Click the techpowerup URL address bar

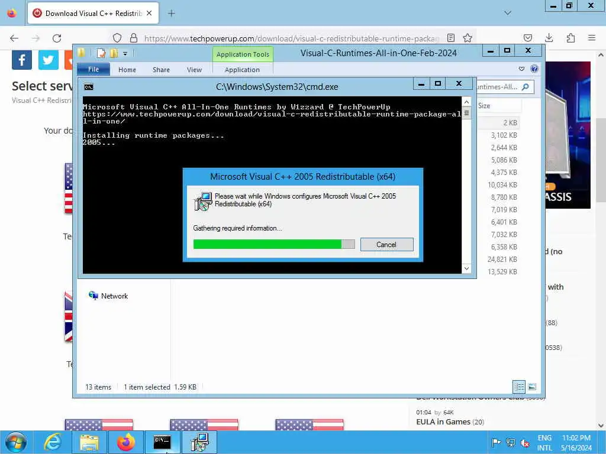pos(292,38)
